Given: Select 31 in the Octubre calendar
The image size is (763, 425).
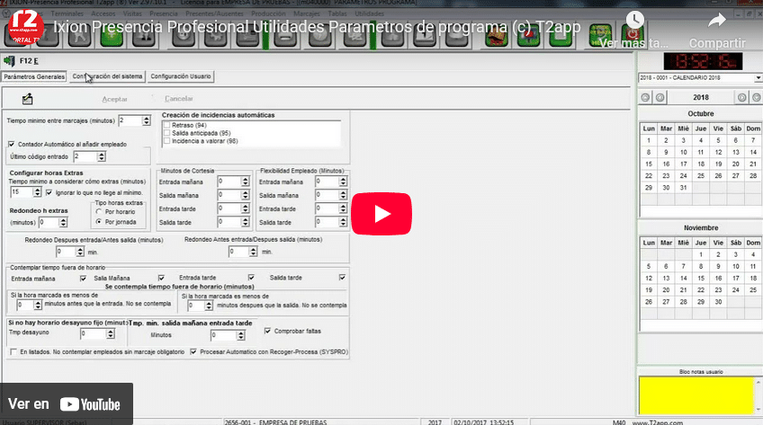Looking at the screenshot, I should tap(683, 188).
